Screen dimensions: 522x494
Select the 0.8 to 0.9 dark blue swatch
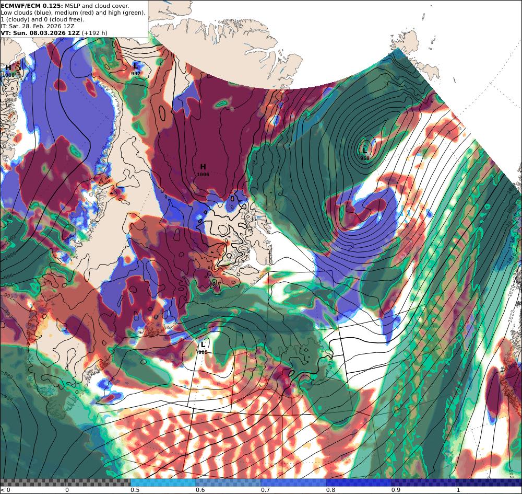tap(359, 482)
